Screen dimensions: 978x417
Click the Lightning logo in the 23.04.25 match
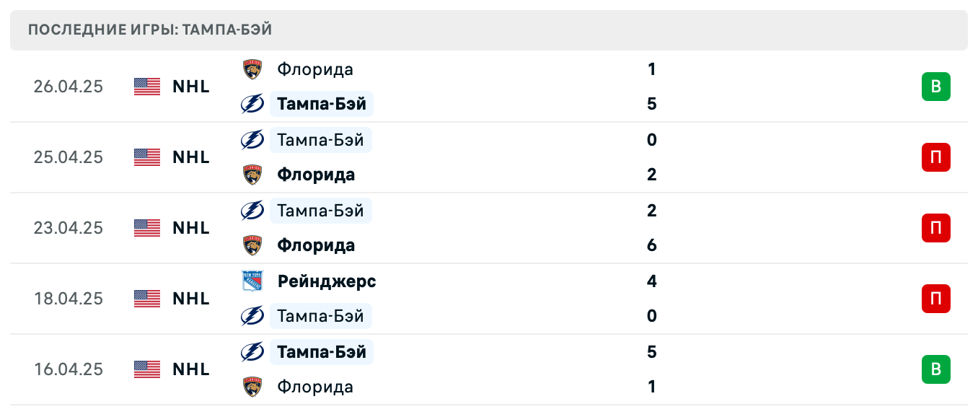252,211
